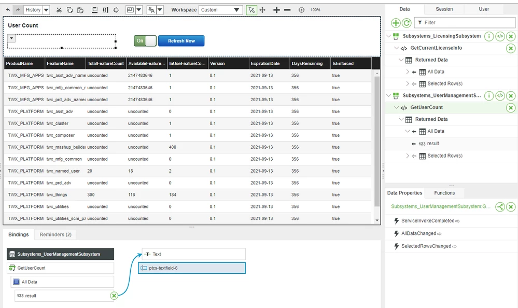Screen dimensions: 518x308
Task: Toggle the On auto-refresh switch
Action: point(145,41)
